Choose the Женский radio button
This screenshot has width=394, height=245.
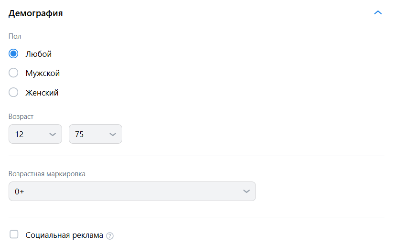(x=13, y=93)
